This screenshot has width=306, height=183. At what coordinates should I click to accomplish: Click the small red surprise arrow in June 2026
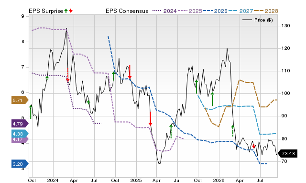point(254,146)
